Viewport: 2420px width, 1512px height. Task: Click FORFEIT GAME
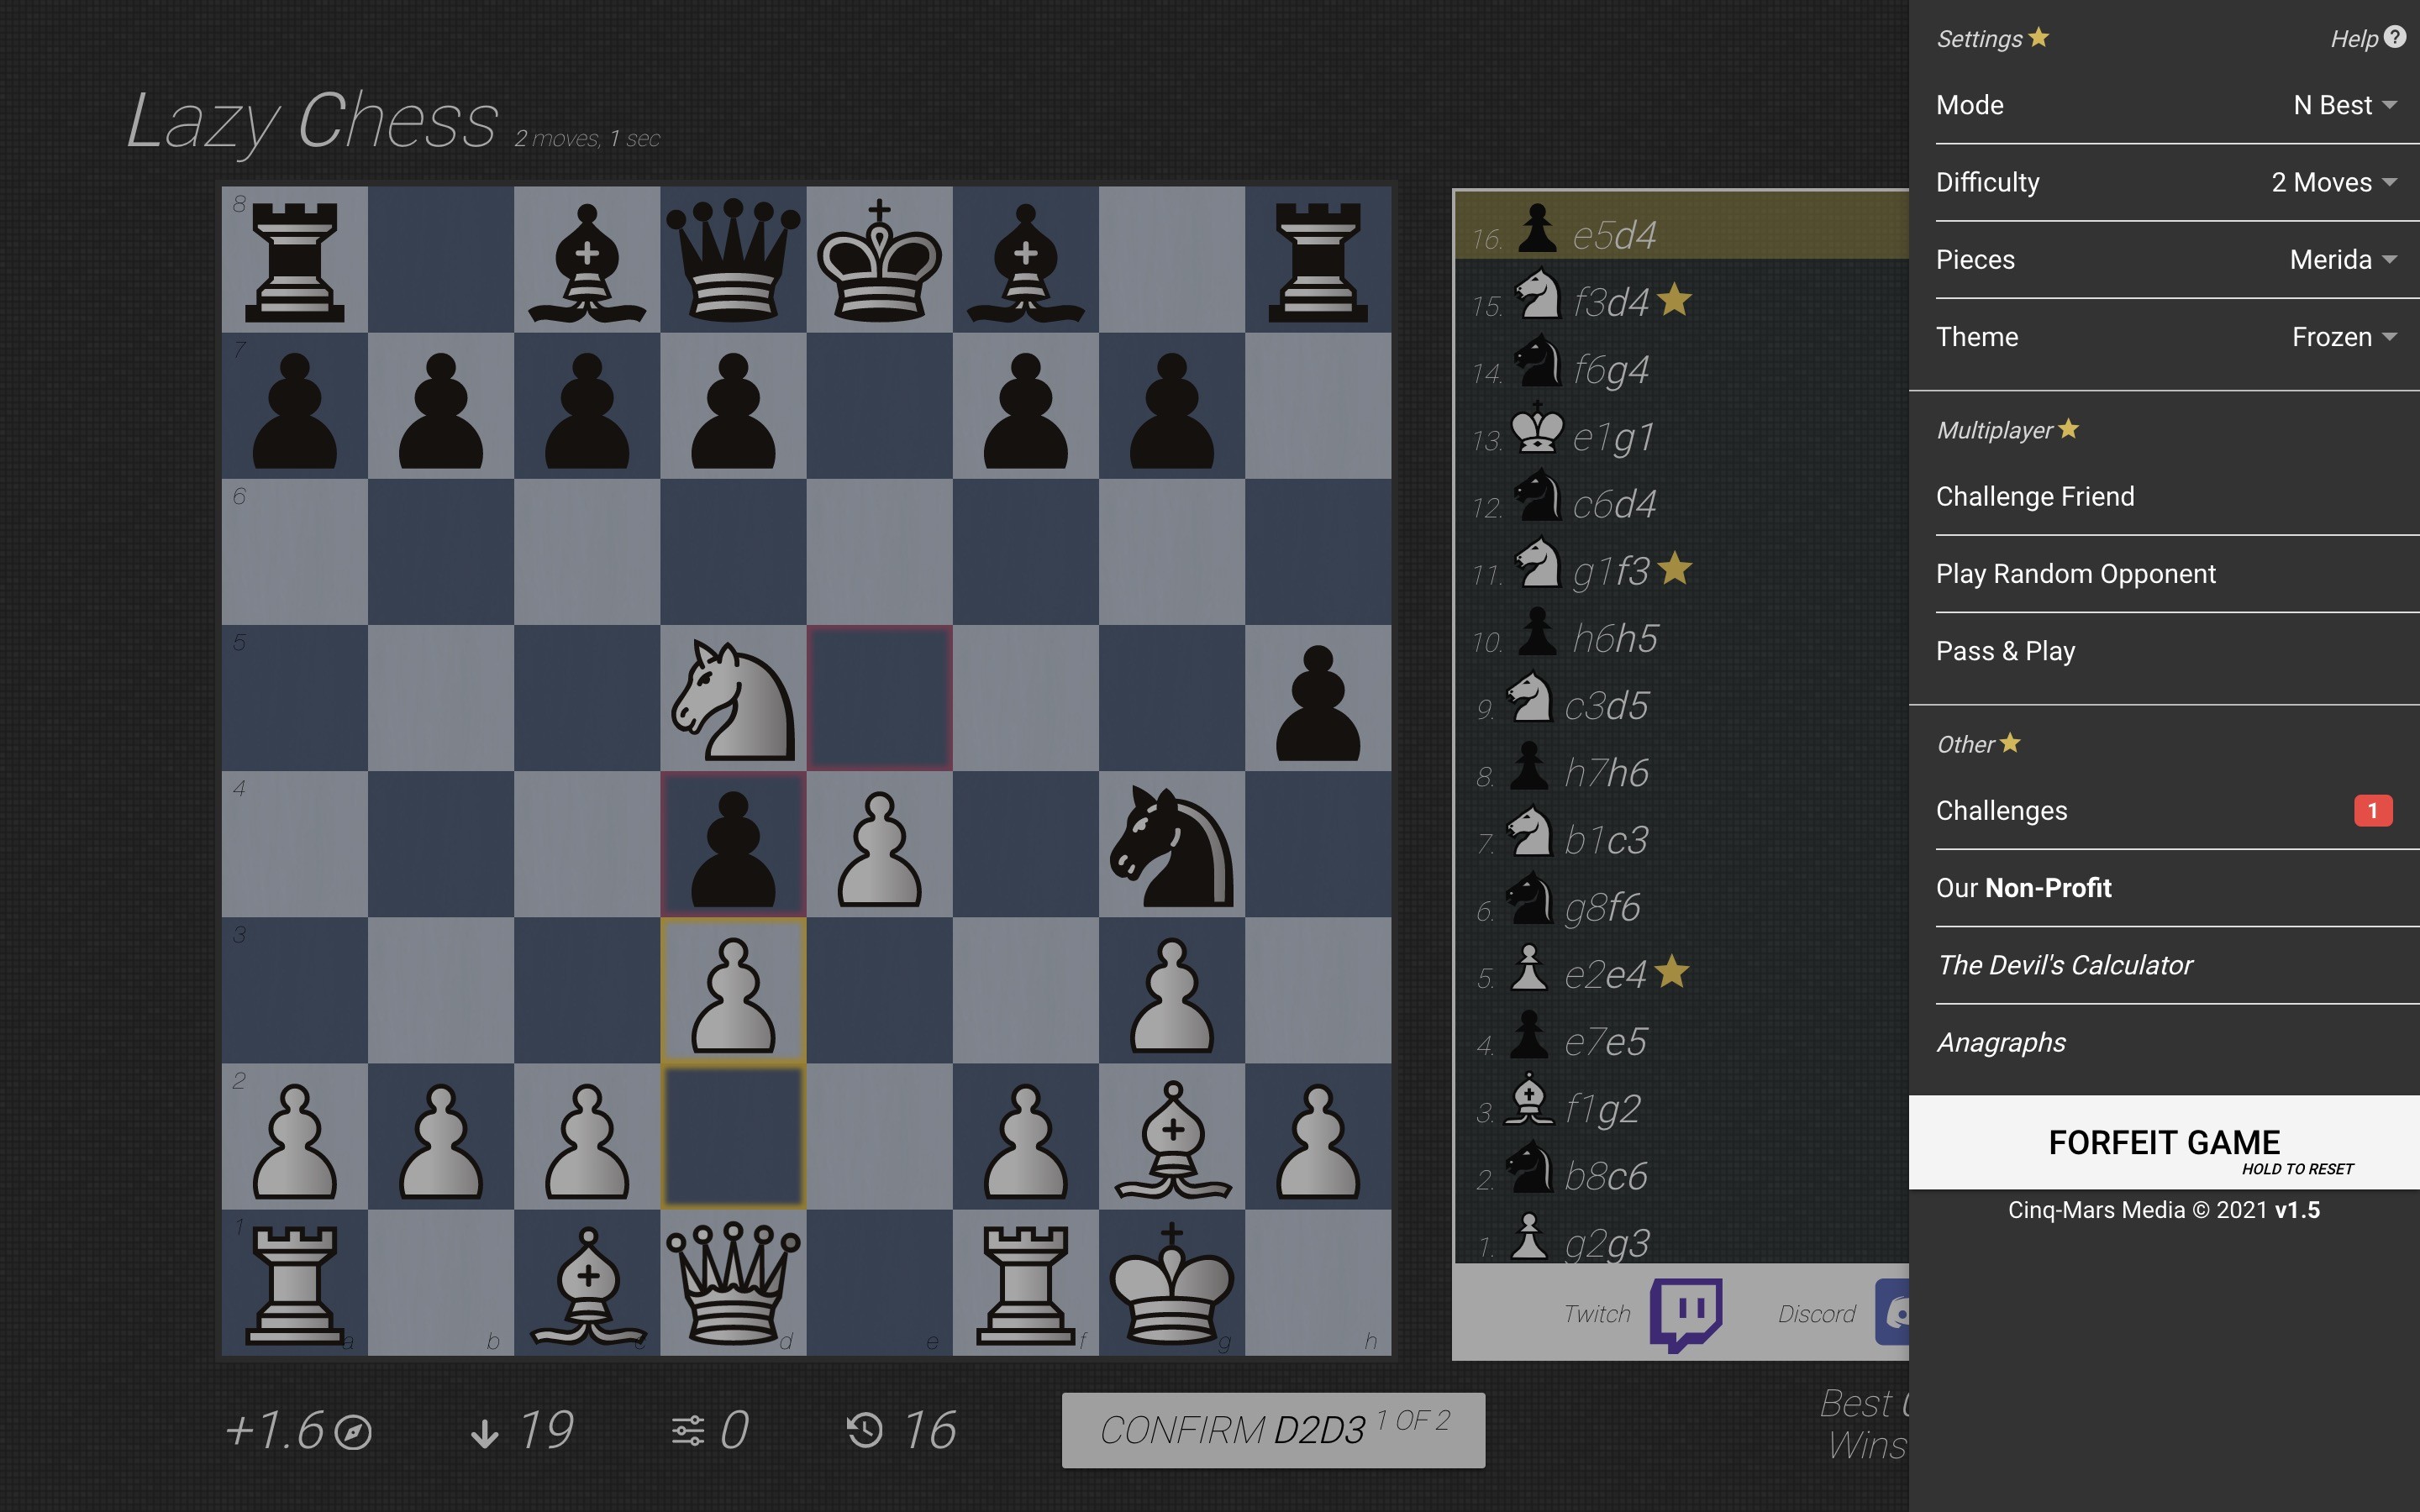[2165, 1142]
